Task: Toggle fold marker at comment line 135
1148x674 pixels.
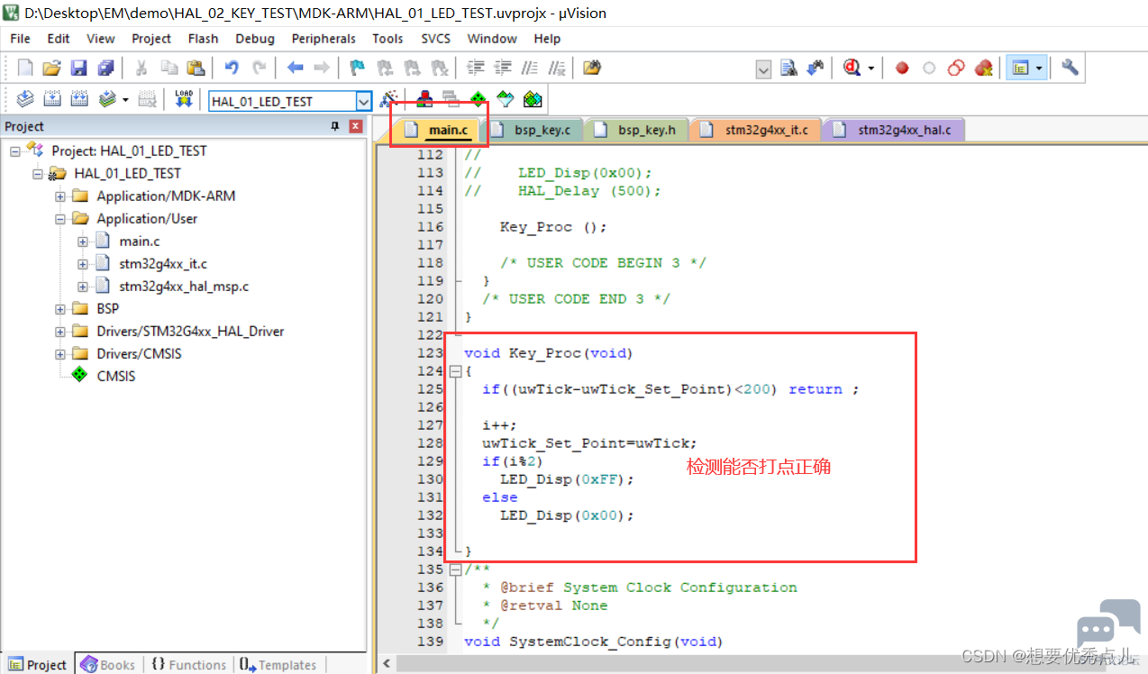Action: tap(455, 569)
